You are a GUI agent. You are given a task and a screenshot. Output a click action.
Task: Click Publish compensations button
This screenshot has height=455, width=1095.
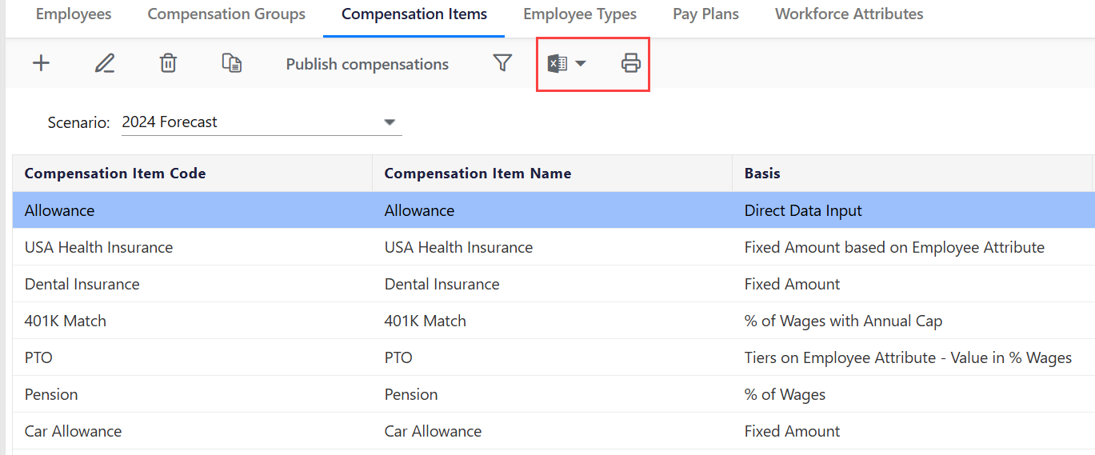[367, 64]
